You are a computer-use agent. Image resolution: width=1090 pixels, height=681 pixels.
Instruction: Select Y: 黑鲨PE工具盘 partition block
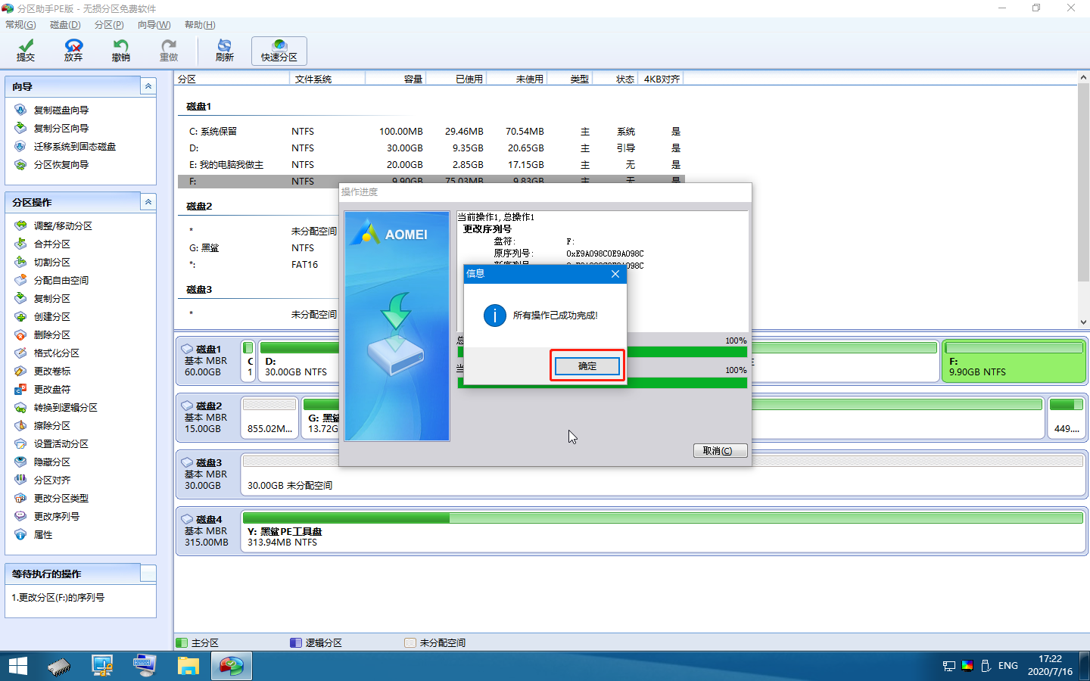[x=662, y=532]
